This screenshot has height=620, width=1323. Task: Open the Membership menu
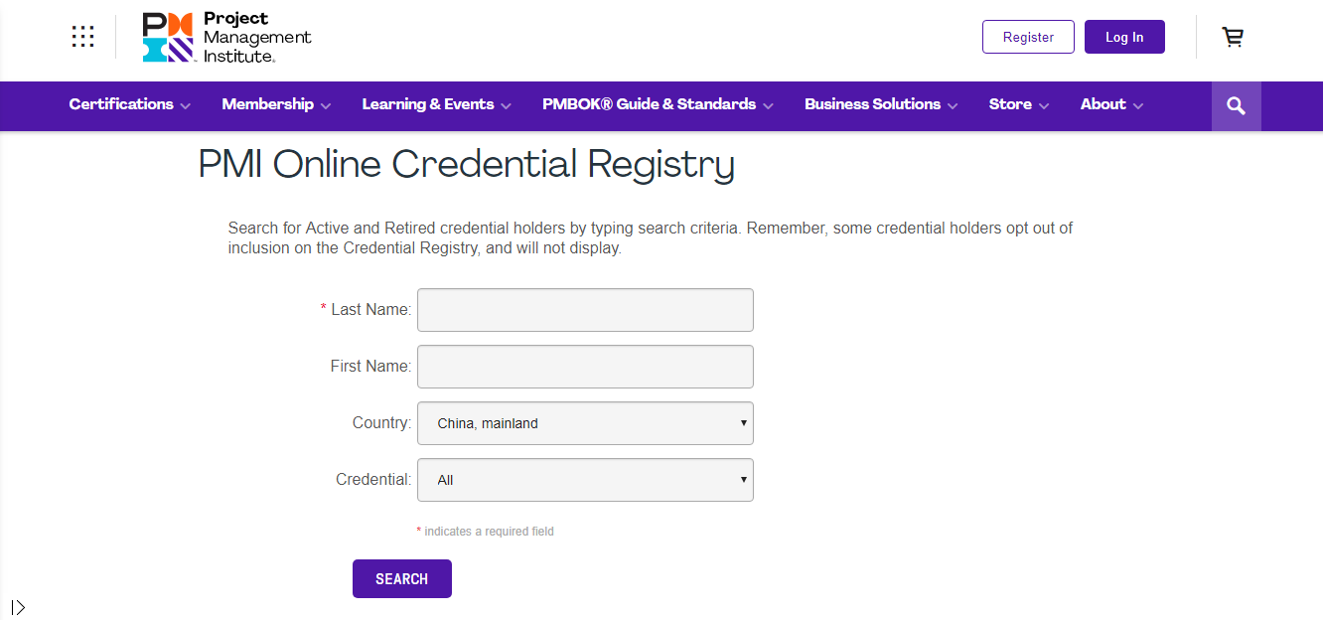pyautogui.click(x=276, y=104)
